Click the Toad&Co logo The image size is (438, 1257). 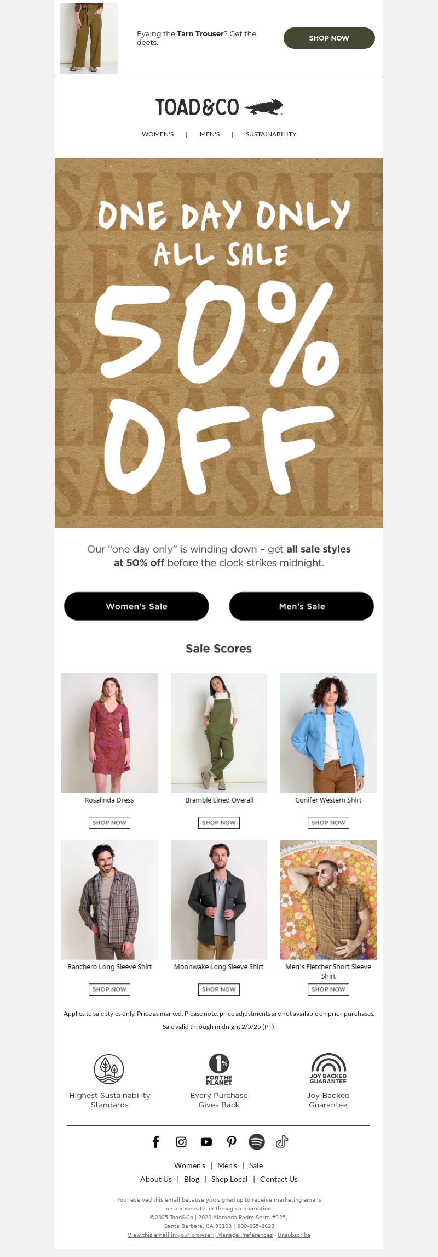tap(219, 107)
